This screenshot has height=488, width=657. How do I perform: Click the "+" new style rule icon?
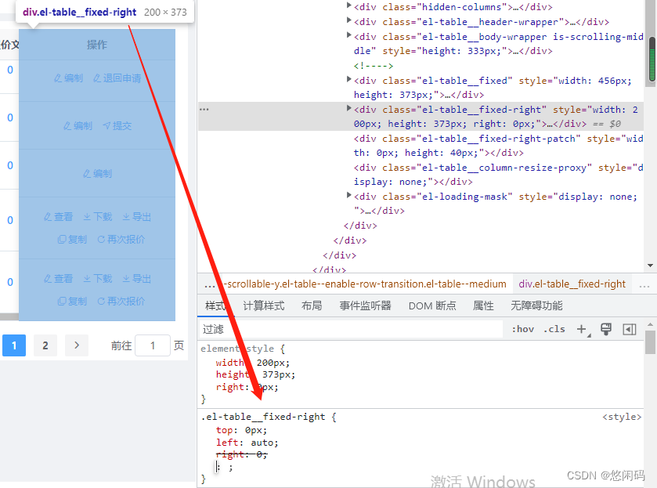(x=581, y=328)
